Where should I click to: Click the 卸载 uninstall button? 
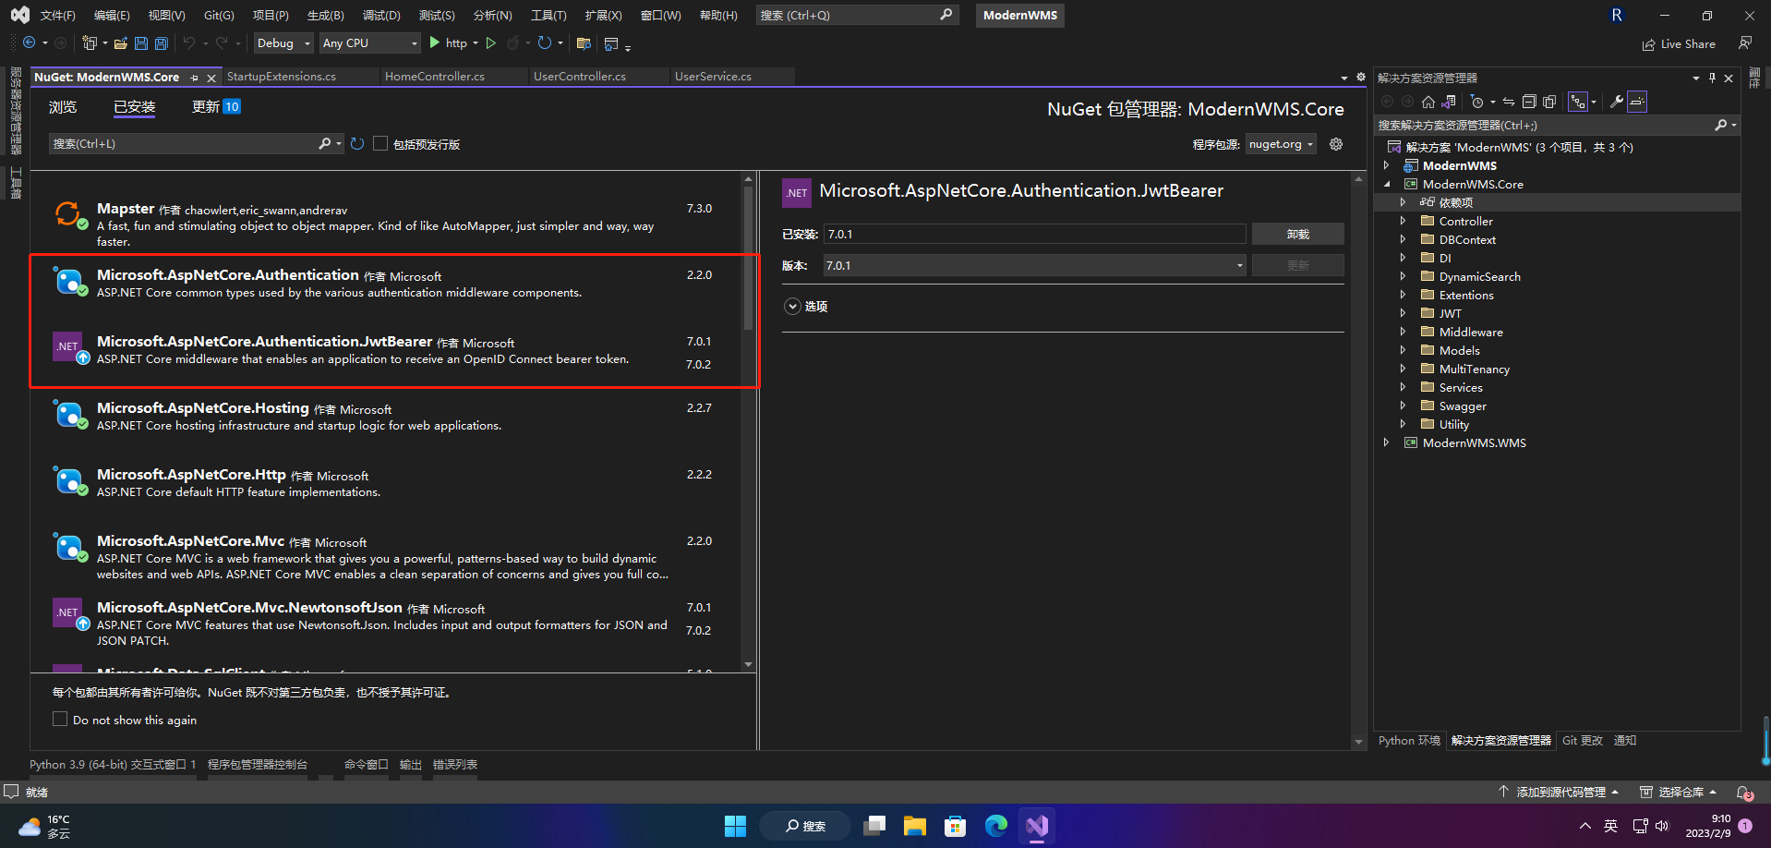pyautogui.click(x=1297, y=234)
